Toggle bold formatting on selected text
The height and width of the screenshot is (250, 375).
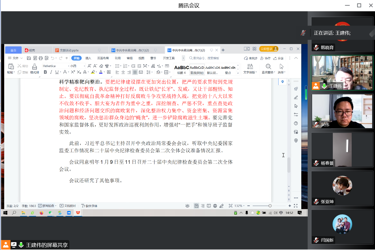tap(45, 72)
